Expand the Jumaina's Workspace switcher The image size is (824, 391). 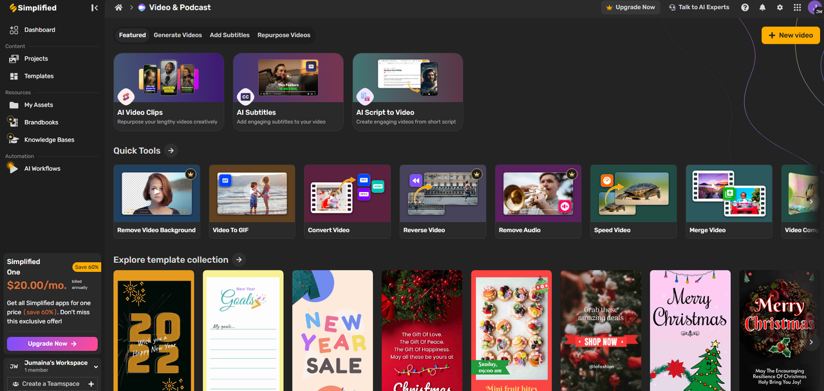[x=96, y=367]
